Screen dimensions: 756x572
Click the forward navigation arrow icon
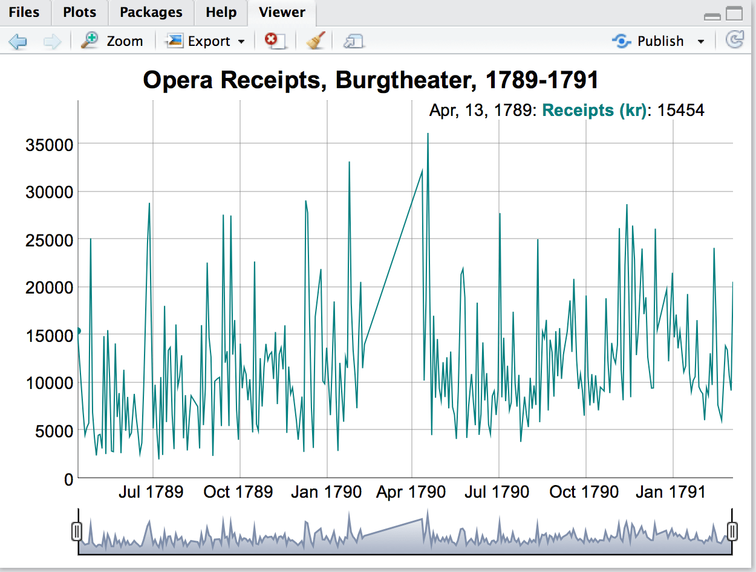[x=51, y=40]
